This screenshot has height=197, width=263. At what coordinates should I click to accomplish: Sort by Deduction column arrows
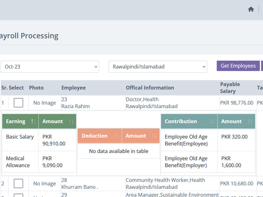[x=117, y=136]
